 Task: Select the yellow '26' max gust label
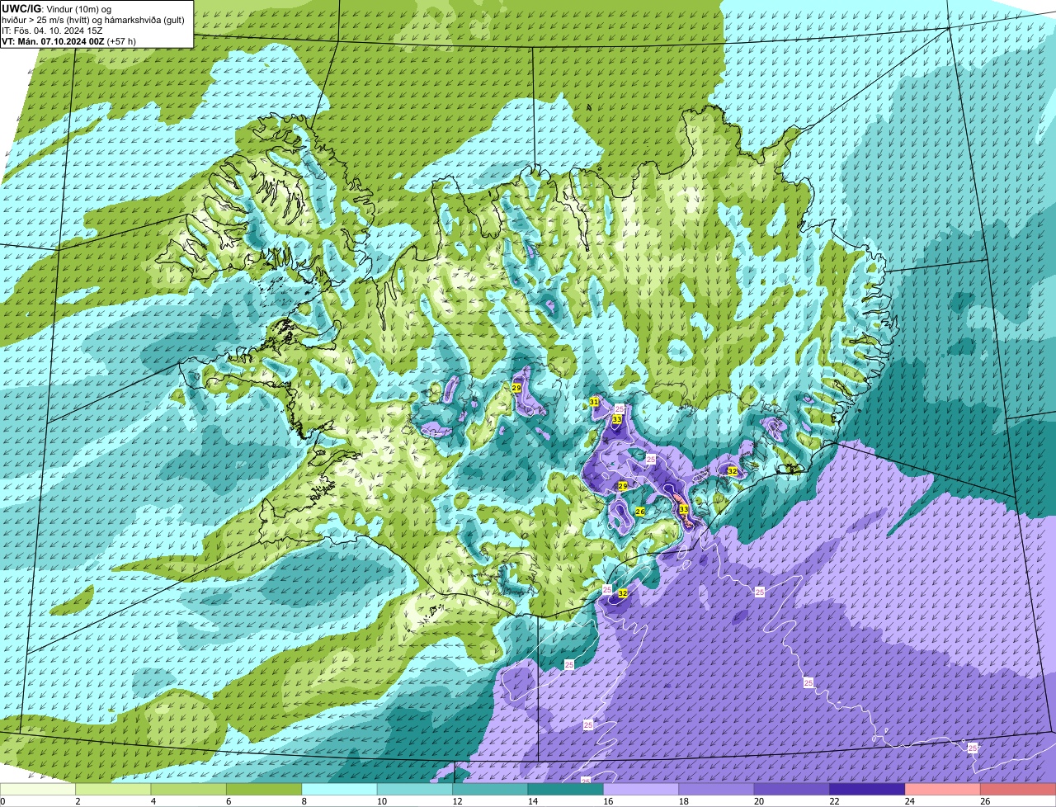(x=640, y=512)
